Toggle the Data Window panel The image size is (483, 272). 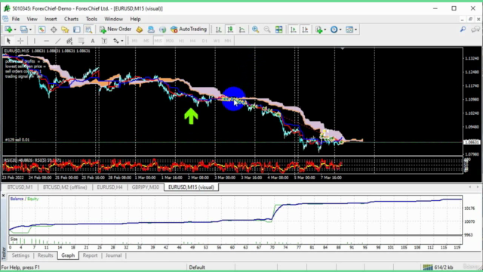(x=54, y=29)
